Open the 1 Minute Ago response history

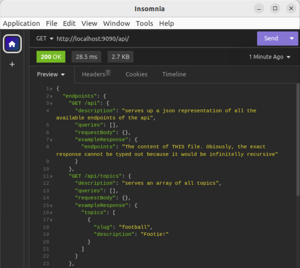point(270,57)
